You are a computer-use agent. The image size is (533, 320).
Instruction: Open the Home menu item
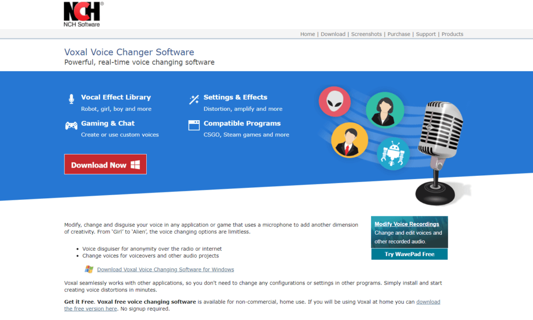tap(308, 34)
